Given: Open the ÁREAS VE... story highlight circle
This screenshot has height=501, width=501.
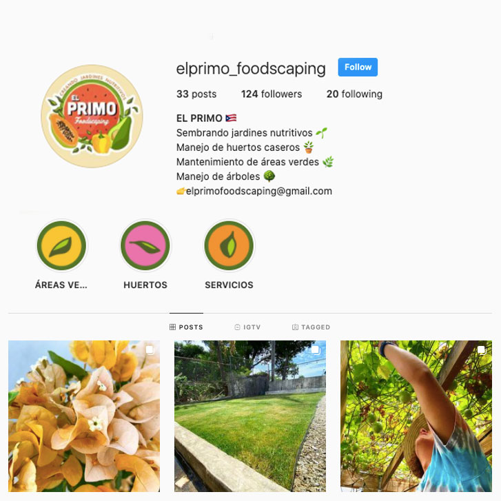Looking at the screenshot, I should pos(61,245).
